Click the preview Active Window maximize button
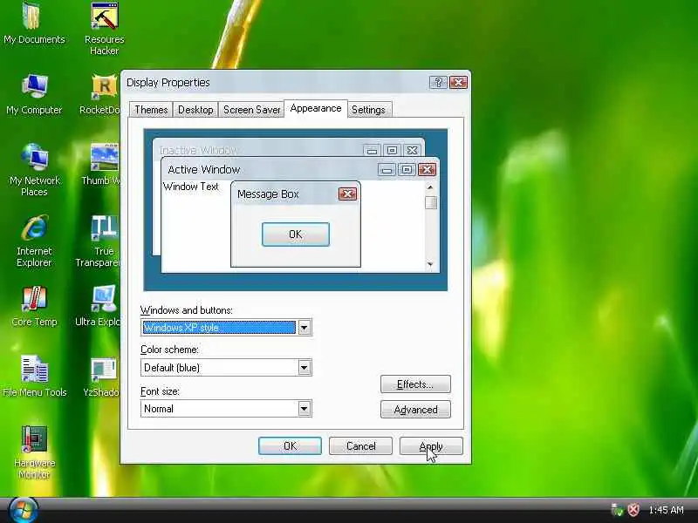The height and width of the screenshot is (523, 698). click(407, 169)
